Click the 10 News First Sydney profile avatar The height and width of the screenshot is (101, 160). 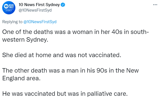point(9,8)
